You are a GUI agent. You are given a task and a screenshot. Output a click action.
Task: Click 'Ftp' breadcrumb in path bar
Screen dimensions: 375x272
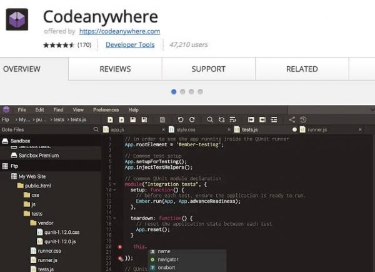(x=5, y=119)
